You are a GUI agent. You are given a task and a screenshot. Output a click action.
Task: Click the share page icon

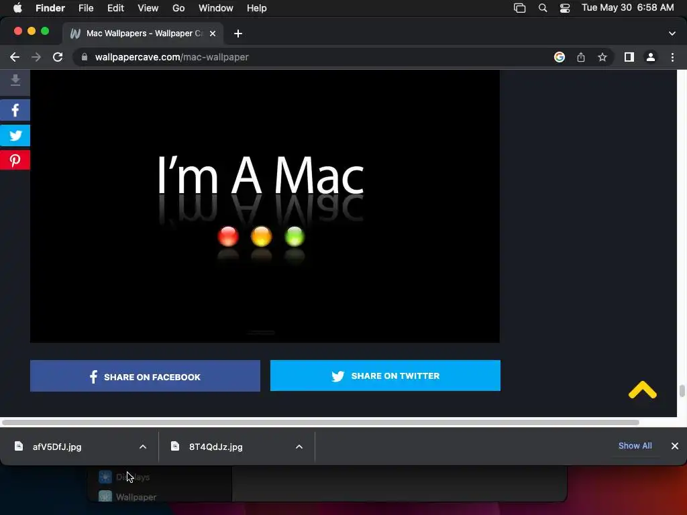(x=581, y=58)
